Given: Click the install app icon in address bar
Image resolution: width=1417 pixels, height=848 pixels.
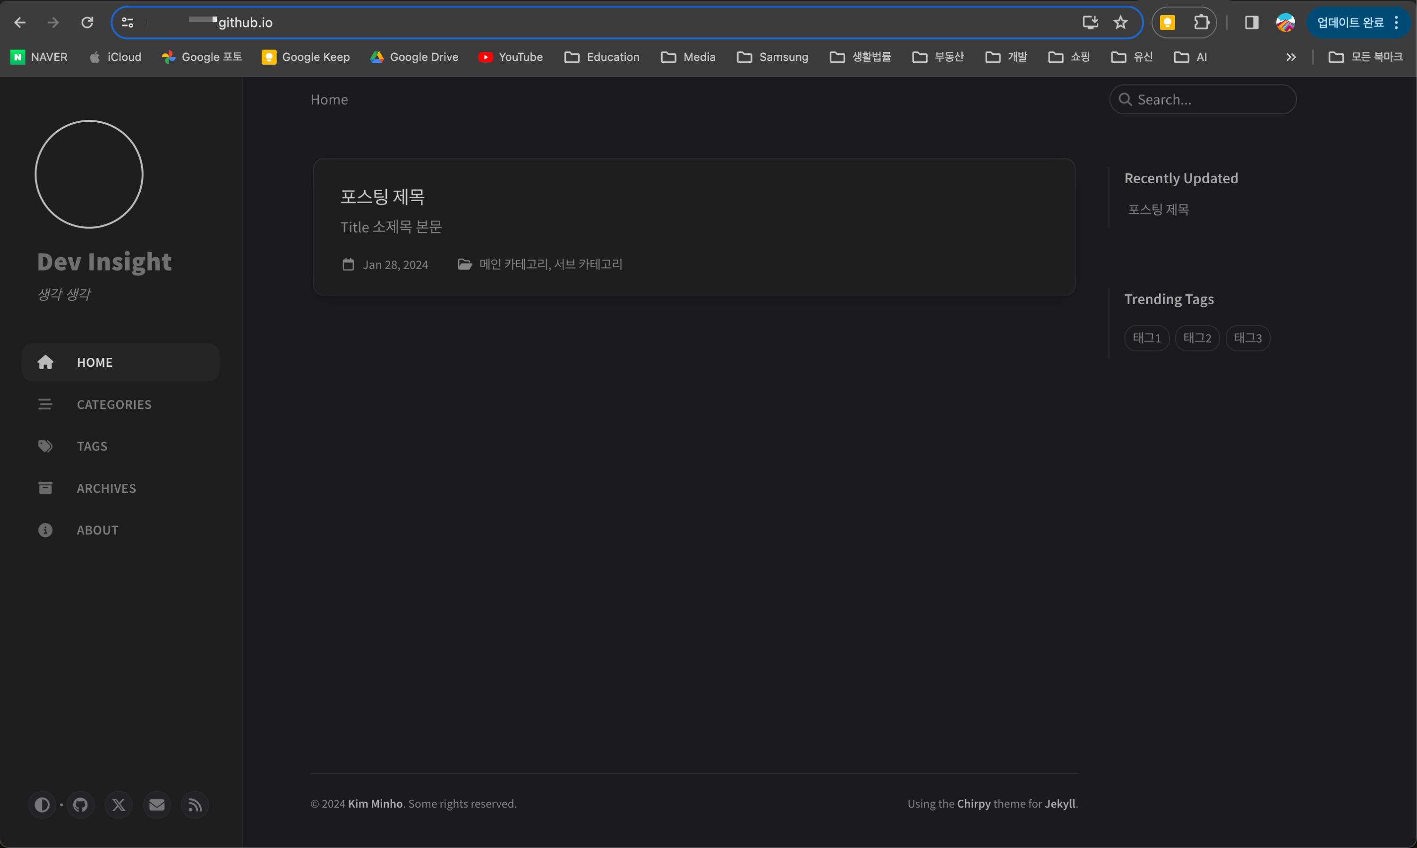Looking at the screenshot, I should tap(1090, 23).
